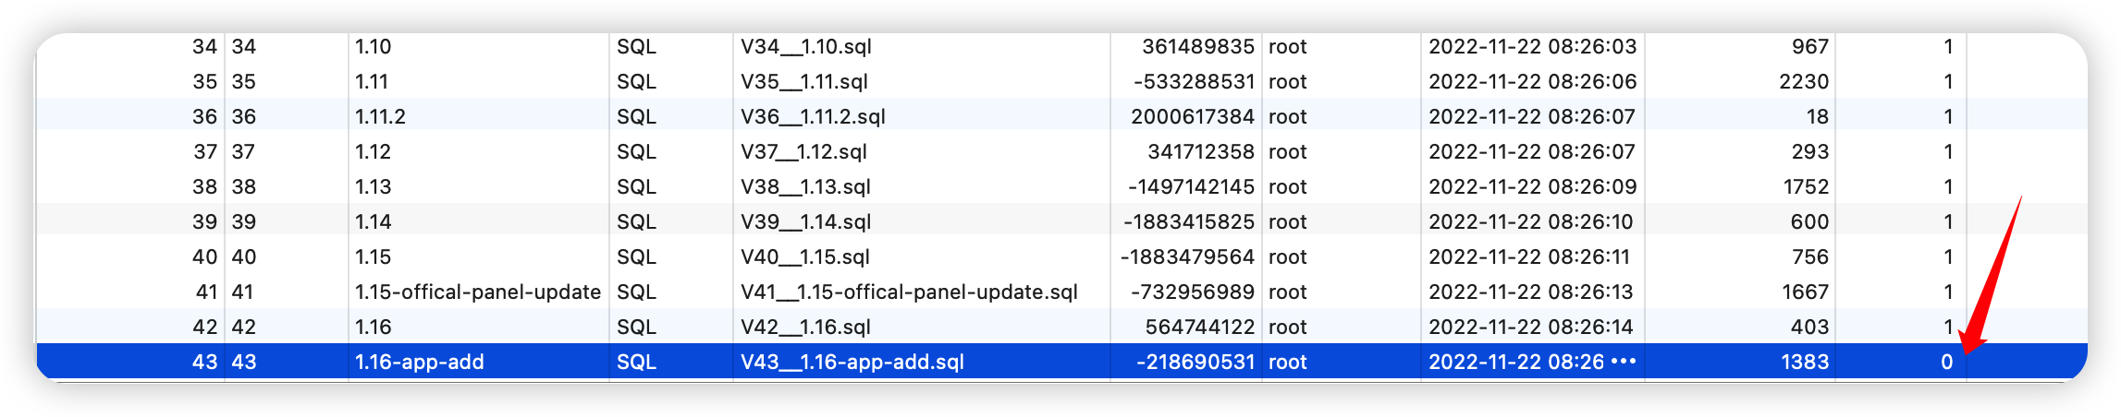Screen dimensions: 2121x417
Task: Click the checksum -1497142145 cell
Action: pyautogui.click(x=1191, y=186)
